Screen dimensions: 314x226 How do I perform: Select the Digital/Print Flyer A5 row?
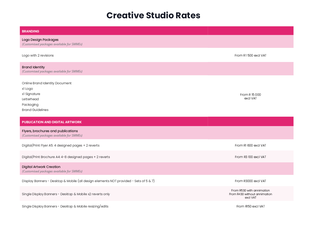point(156,145)
